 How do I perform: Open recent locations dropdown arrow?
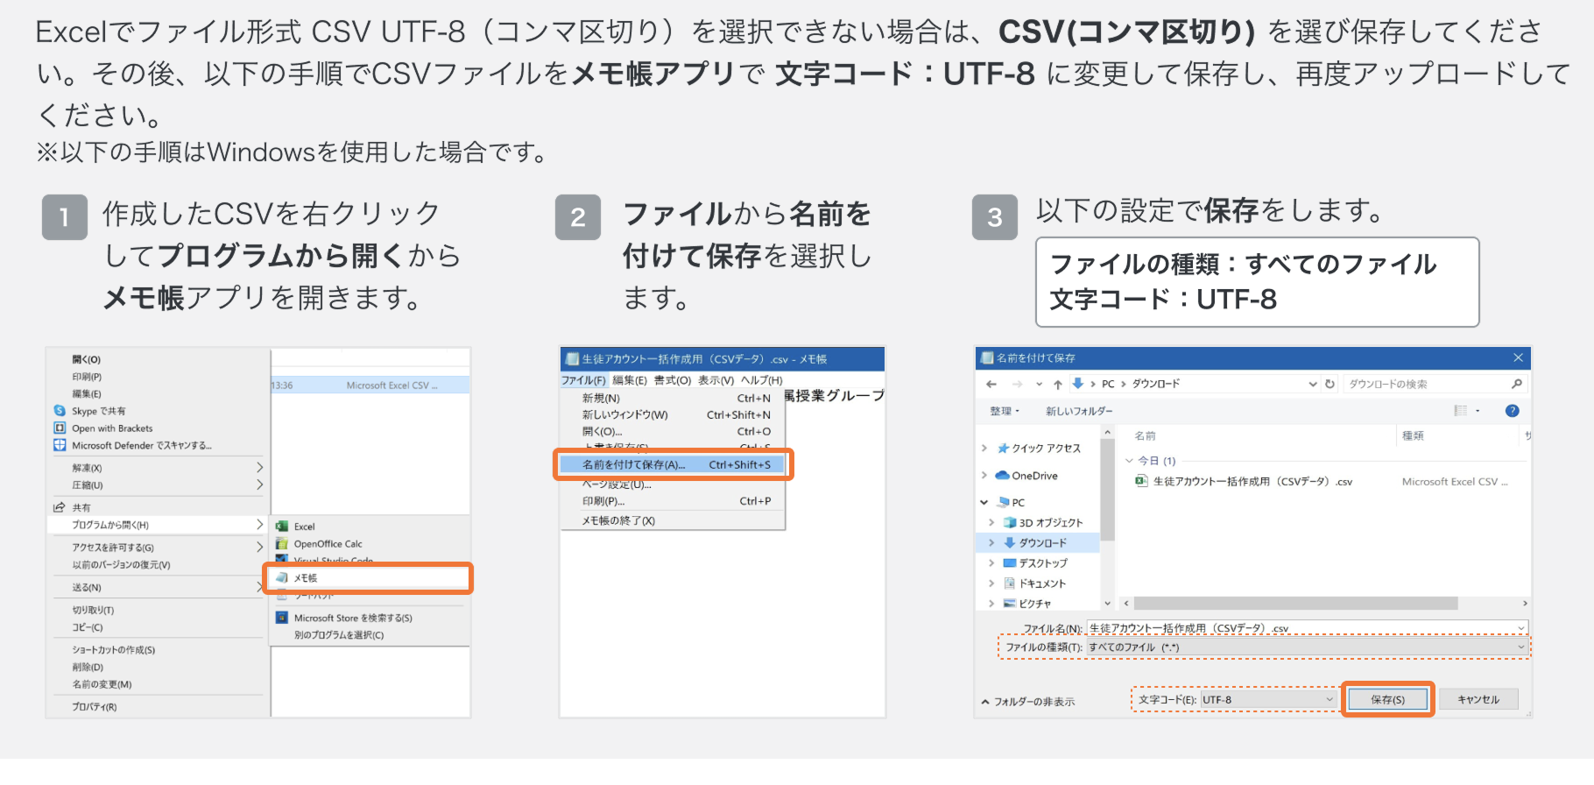click(1040, 384)
